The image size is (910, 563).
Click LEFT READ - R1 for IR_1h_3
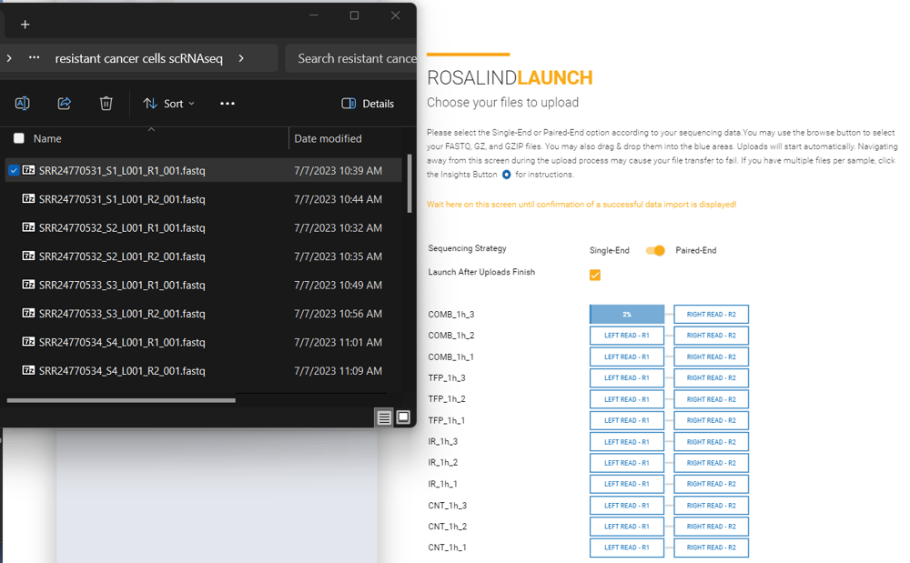[627, 442]
